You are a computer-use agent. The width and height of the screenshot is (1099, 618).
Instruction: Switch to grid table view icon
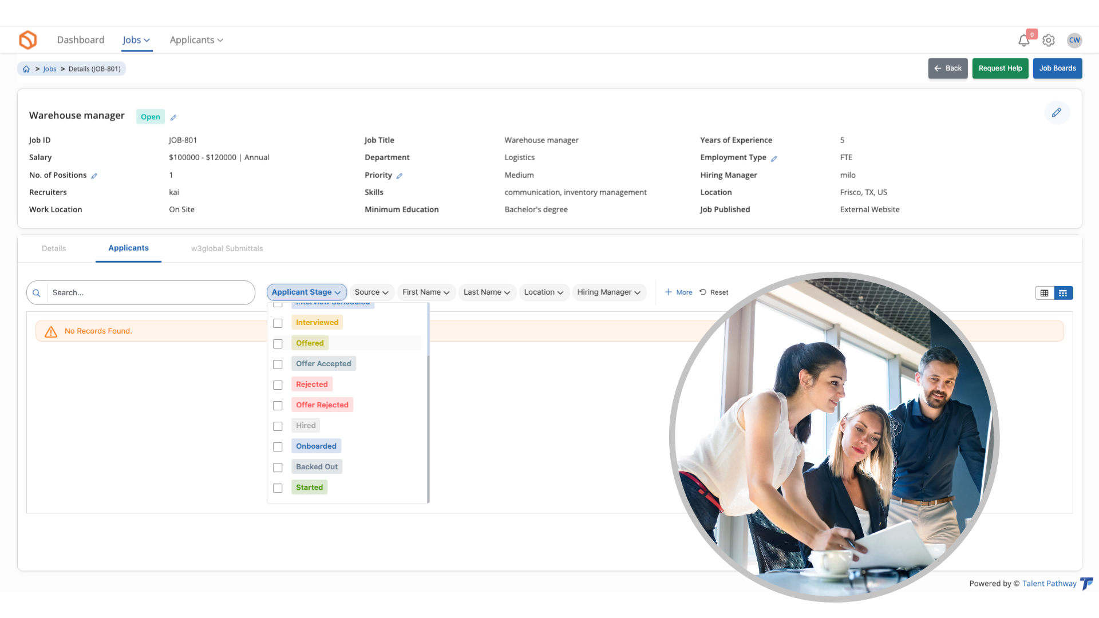(1045, 293)
